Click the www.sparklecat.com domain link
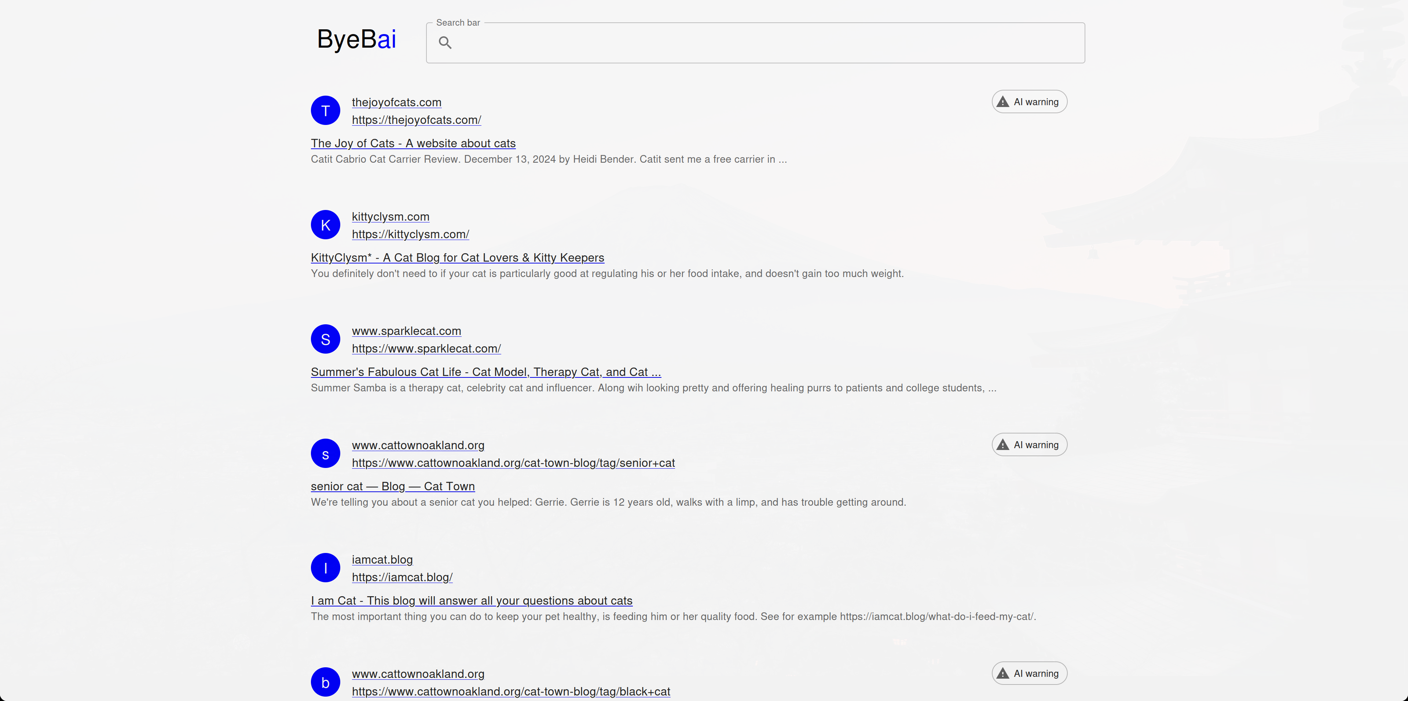 (406, 331)
